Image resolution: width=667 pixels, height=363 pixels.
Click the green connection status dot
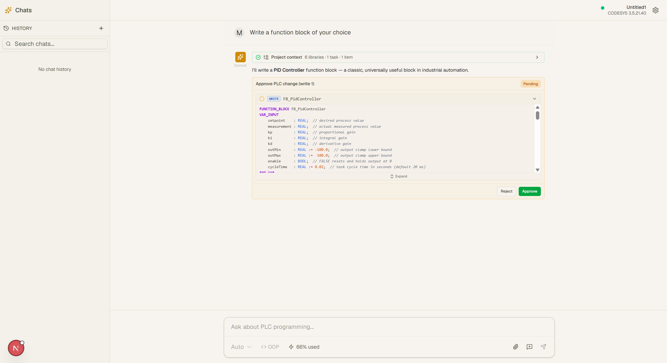[x=602, y=8]
